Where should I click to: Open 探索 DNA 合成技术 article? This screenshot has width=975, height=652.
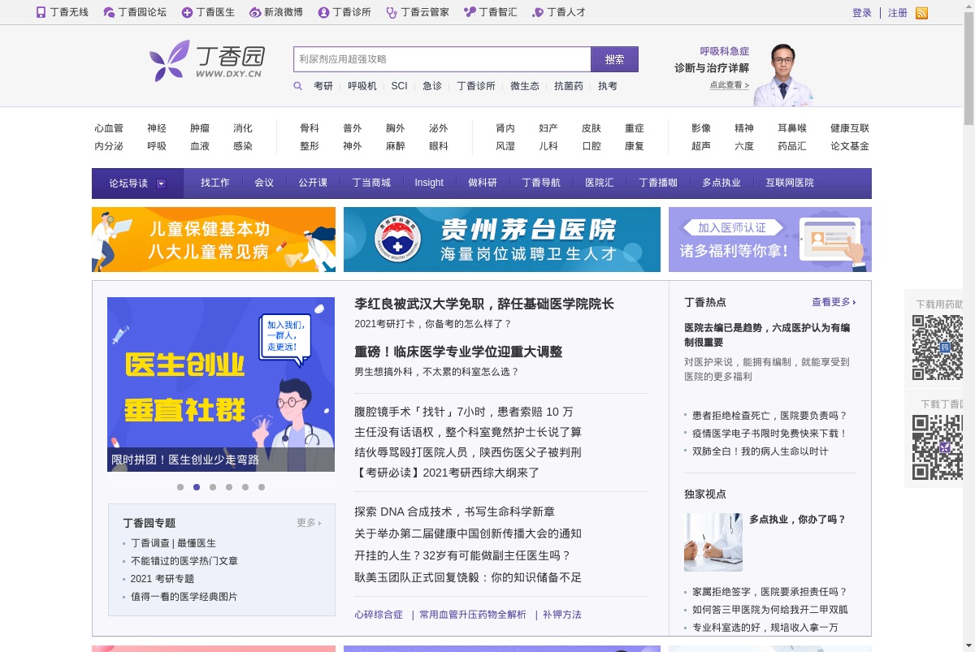click(455, 512)
